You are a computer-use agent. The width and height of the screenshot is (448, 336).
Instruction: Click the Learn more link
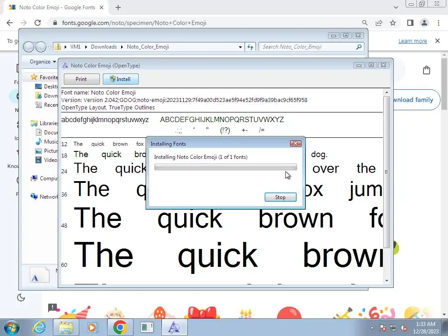tap(412, 41)
